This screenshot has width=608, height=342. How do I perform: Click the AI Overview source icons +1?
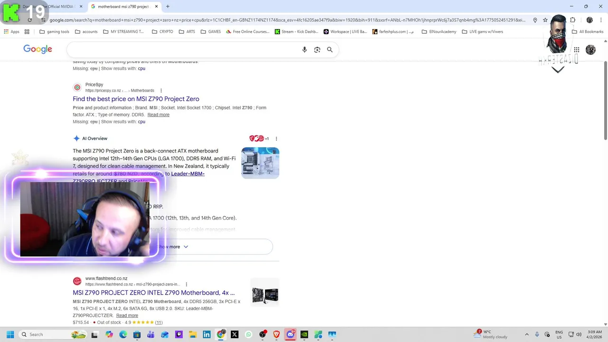point(259,138)
